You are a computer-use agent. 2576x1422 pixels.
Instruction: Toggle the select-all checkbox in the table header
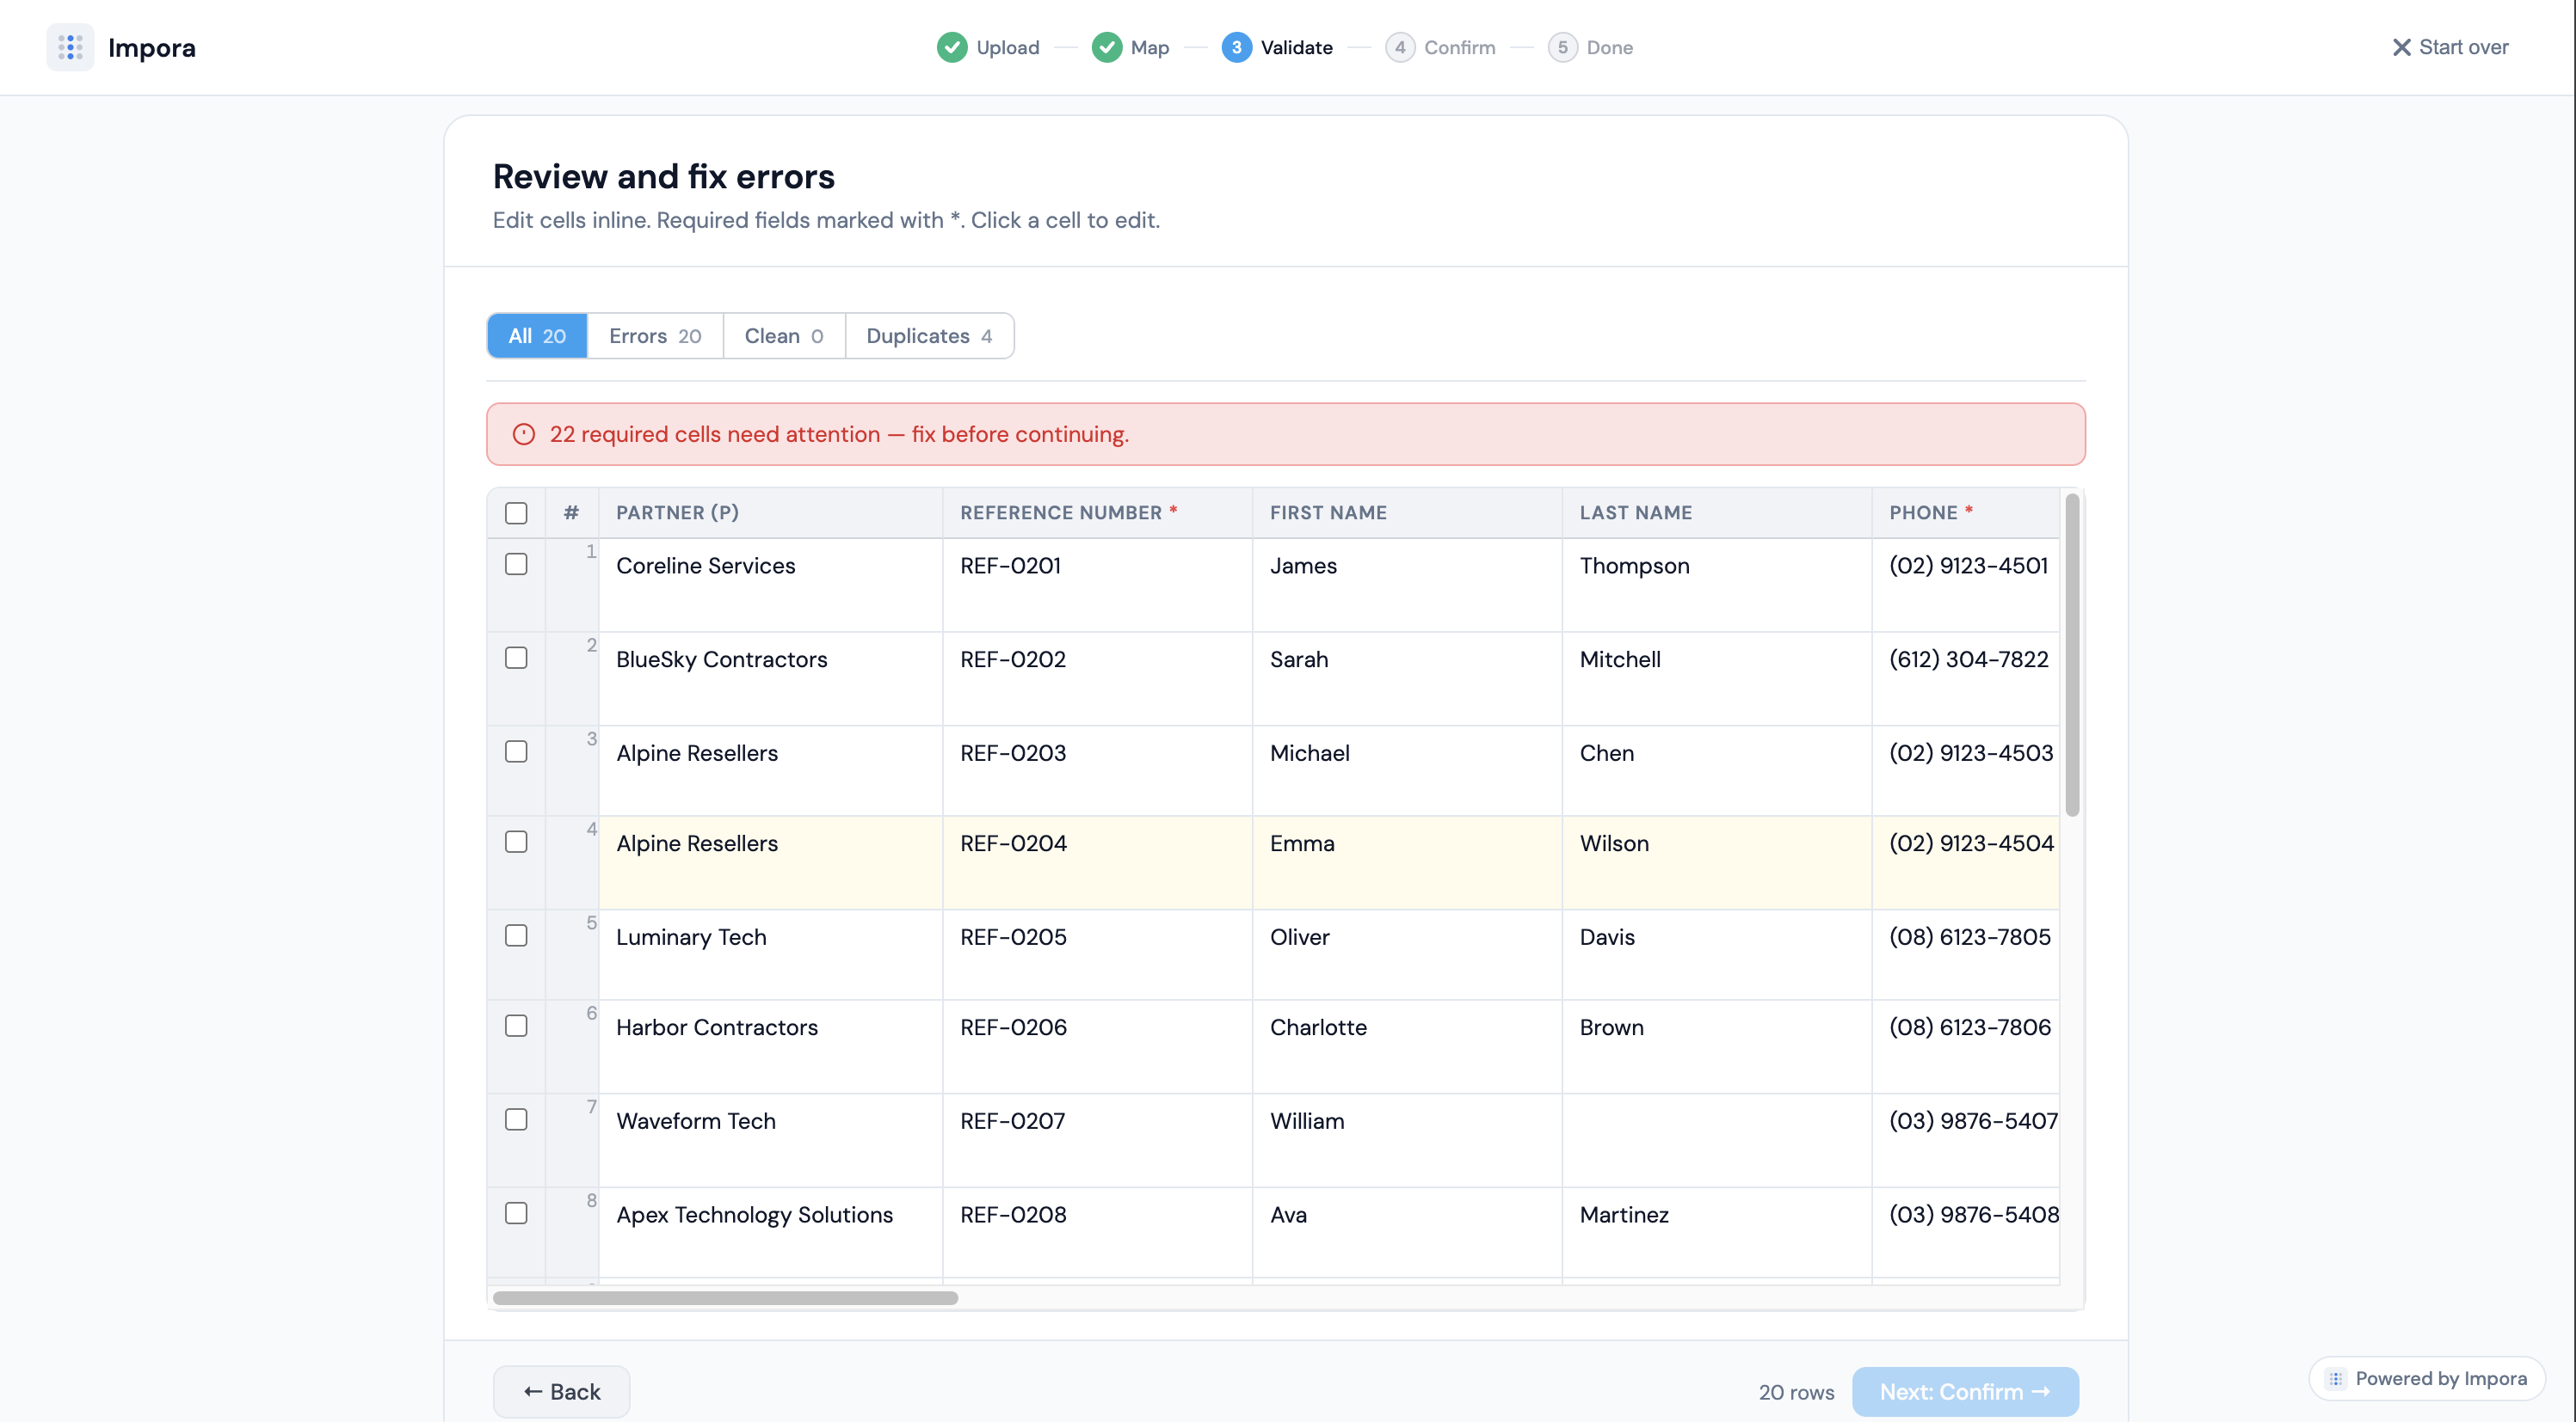pyautogui.click(x=516, y=512)
